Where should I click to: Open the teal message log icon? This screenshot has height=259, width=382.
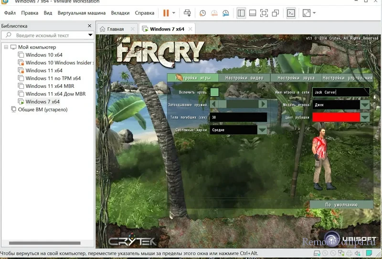[x=369, y=253]
